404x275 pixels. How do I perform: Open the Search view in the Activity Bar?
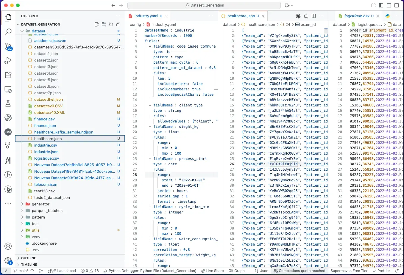point(8,32)
